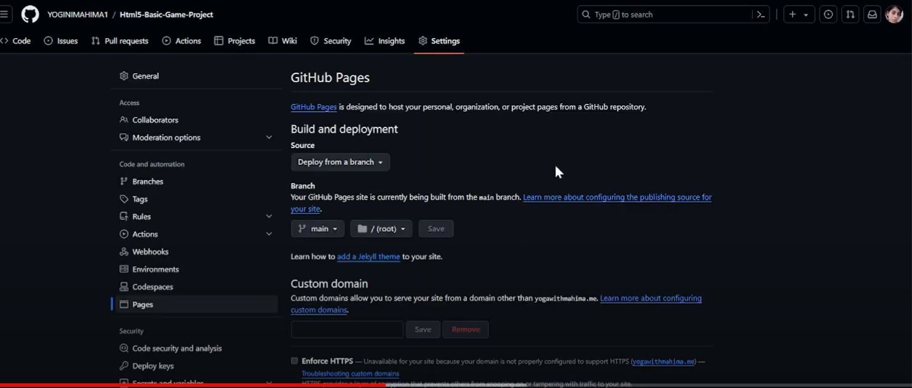Switch to the Wiki tab

pyautogui.click(x=283, y=41)
